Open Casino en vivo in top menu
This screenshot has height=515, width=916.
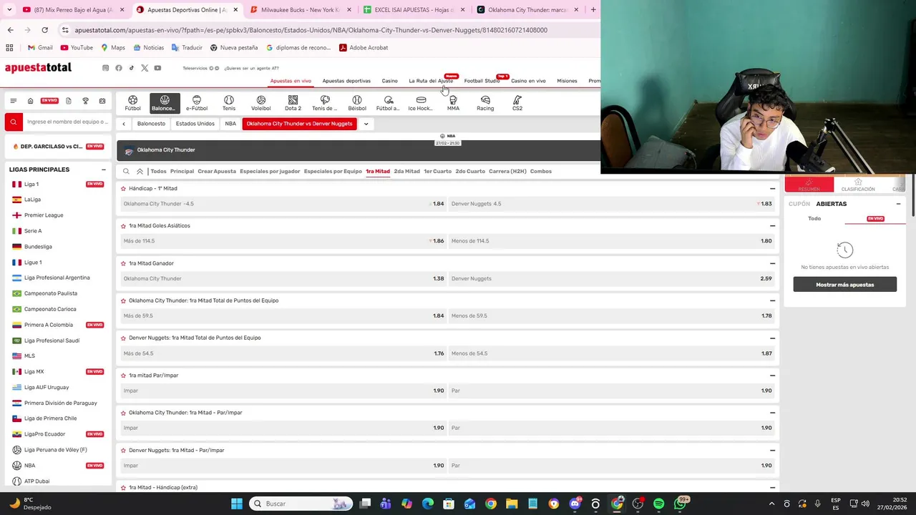point(528,81)
